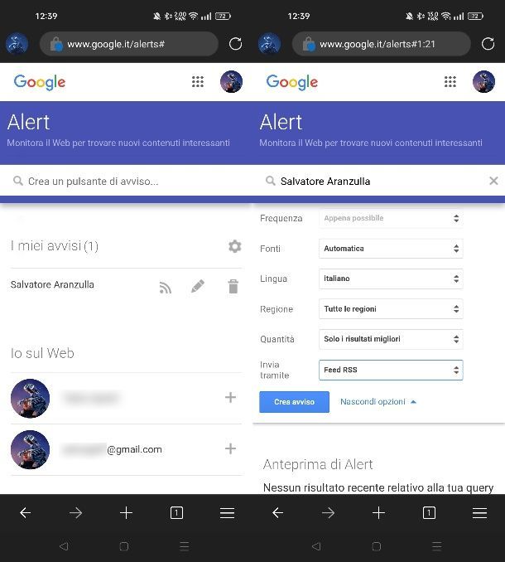The height and width of the screenshot is (562, 505).
Task: Tap the gmail.com profile thumbnail
Action: (30, 449)
